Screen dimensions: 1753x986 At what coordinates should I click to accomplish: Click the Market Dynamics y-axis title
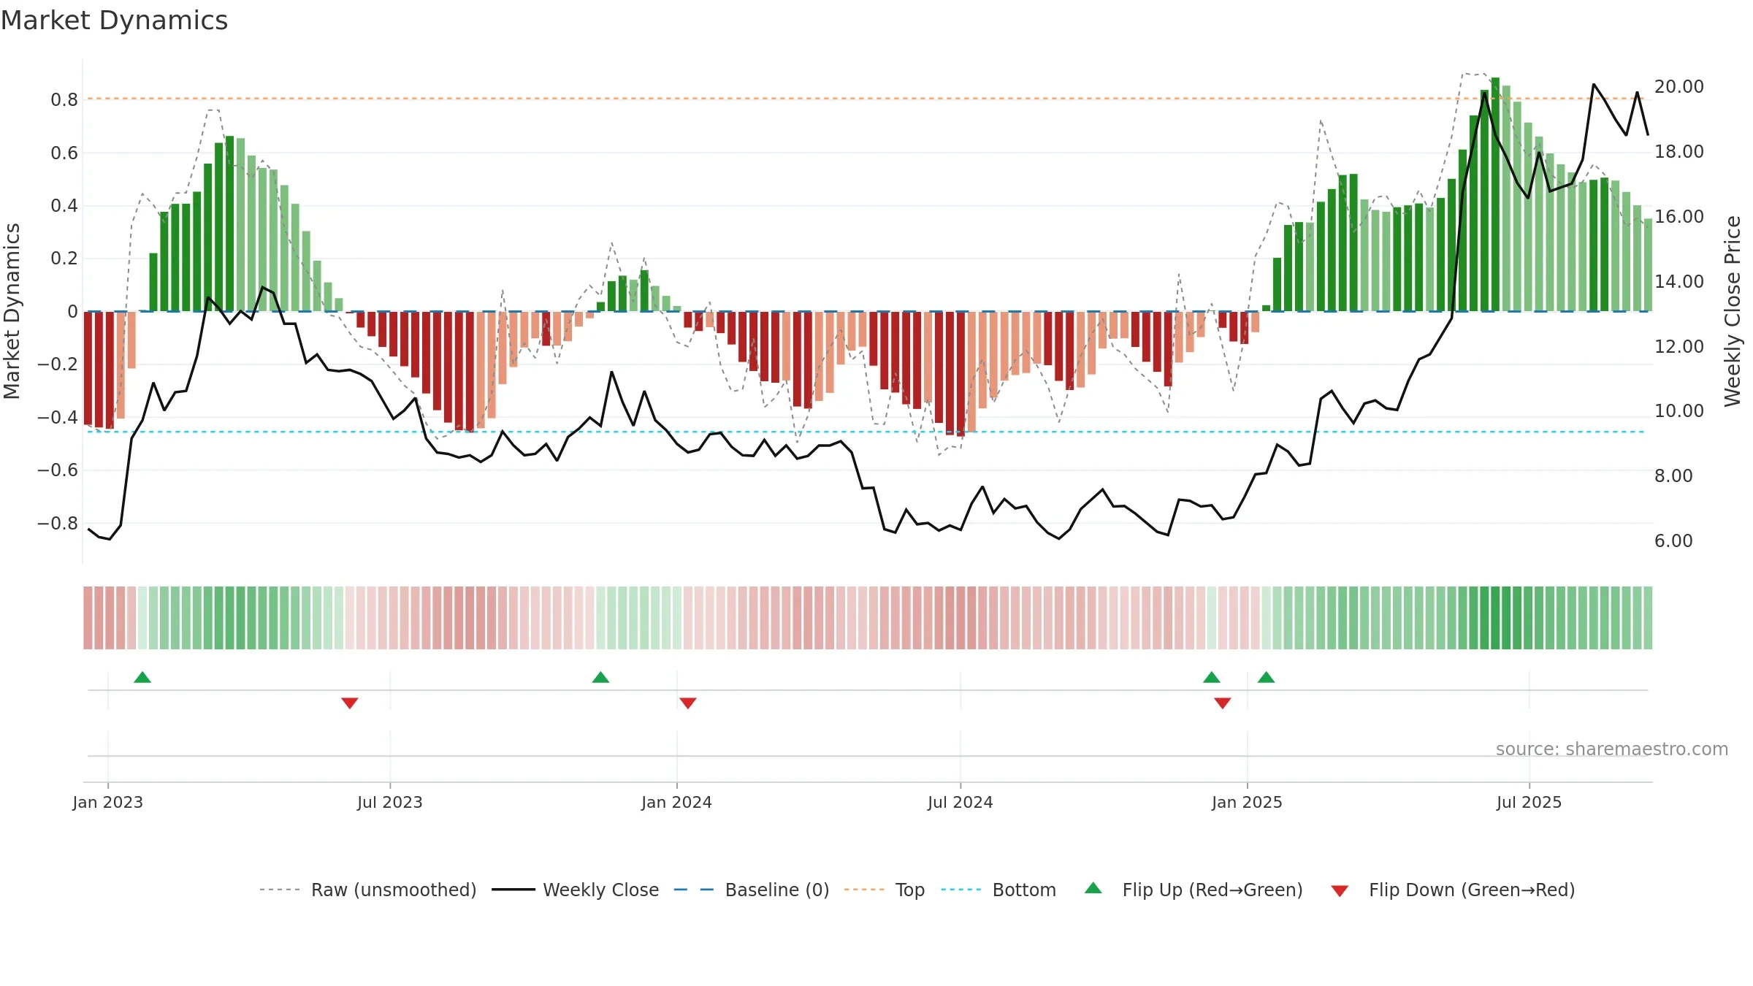12,311
